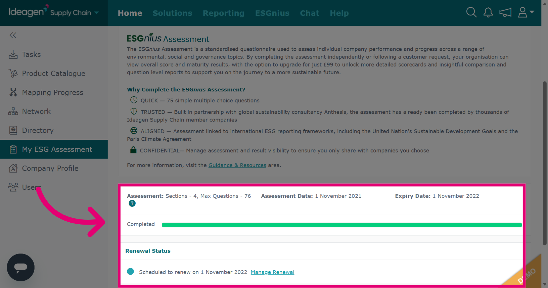Click the Network hierarchy icon
This screenshot has width=548, height=288.
tap(13, 111)
